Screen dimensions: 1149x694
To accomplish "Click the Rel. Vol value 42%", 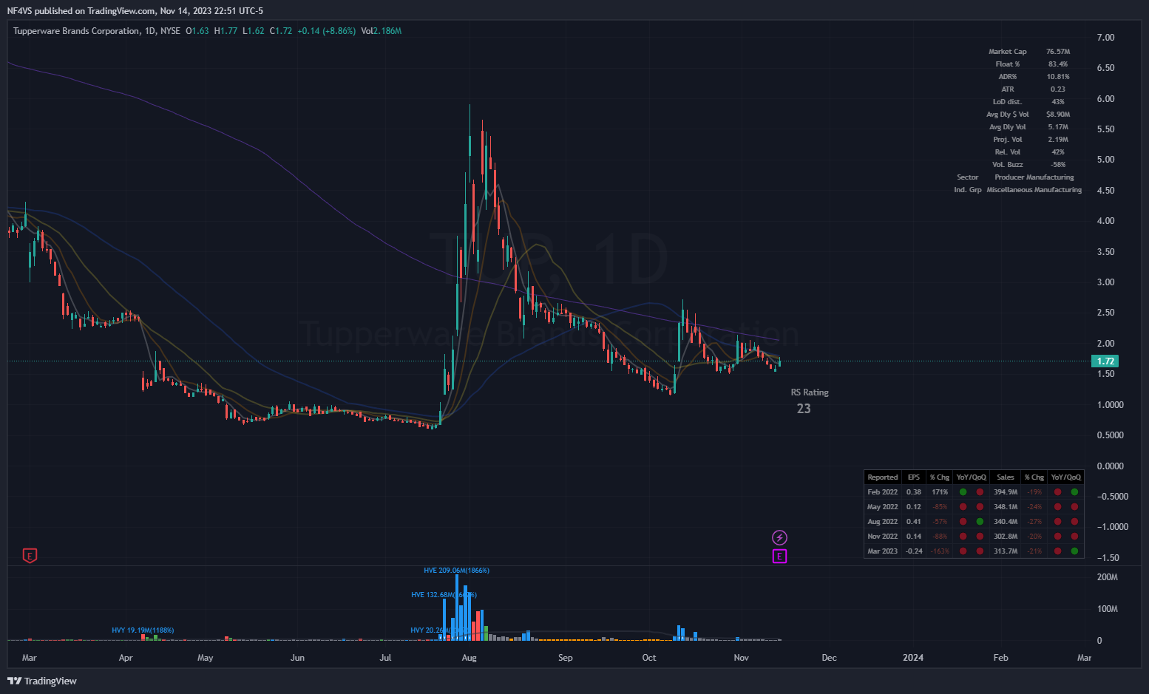I will (x=1058, y=152).
